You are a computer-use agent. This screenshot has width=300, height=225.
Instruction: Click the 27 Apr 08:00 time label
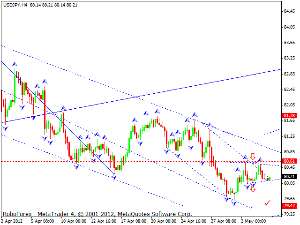(224, 221)
